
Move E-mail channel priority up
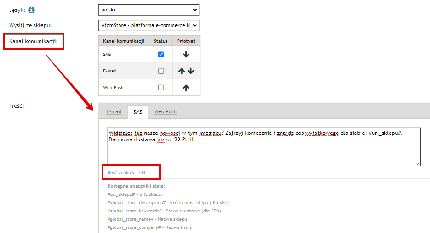[x=182, y=71]
